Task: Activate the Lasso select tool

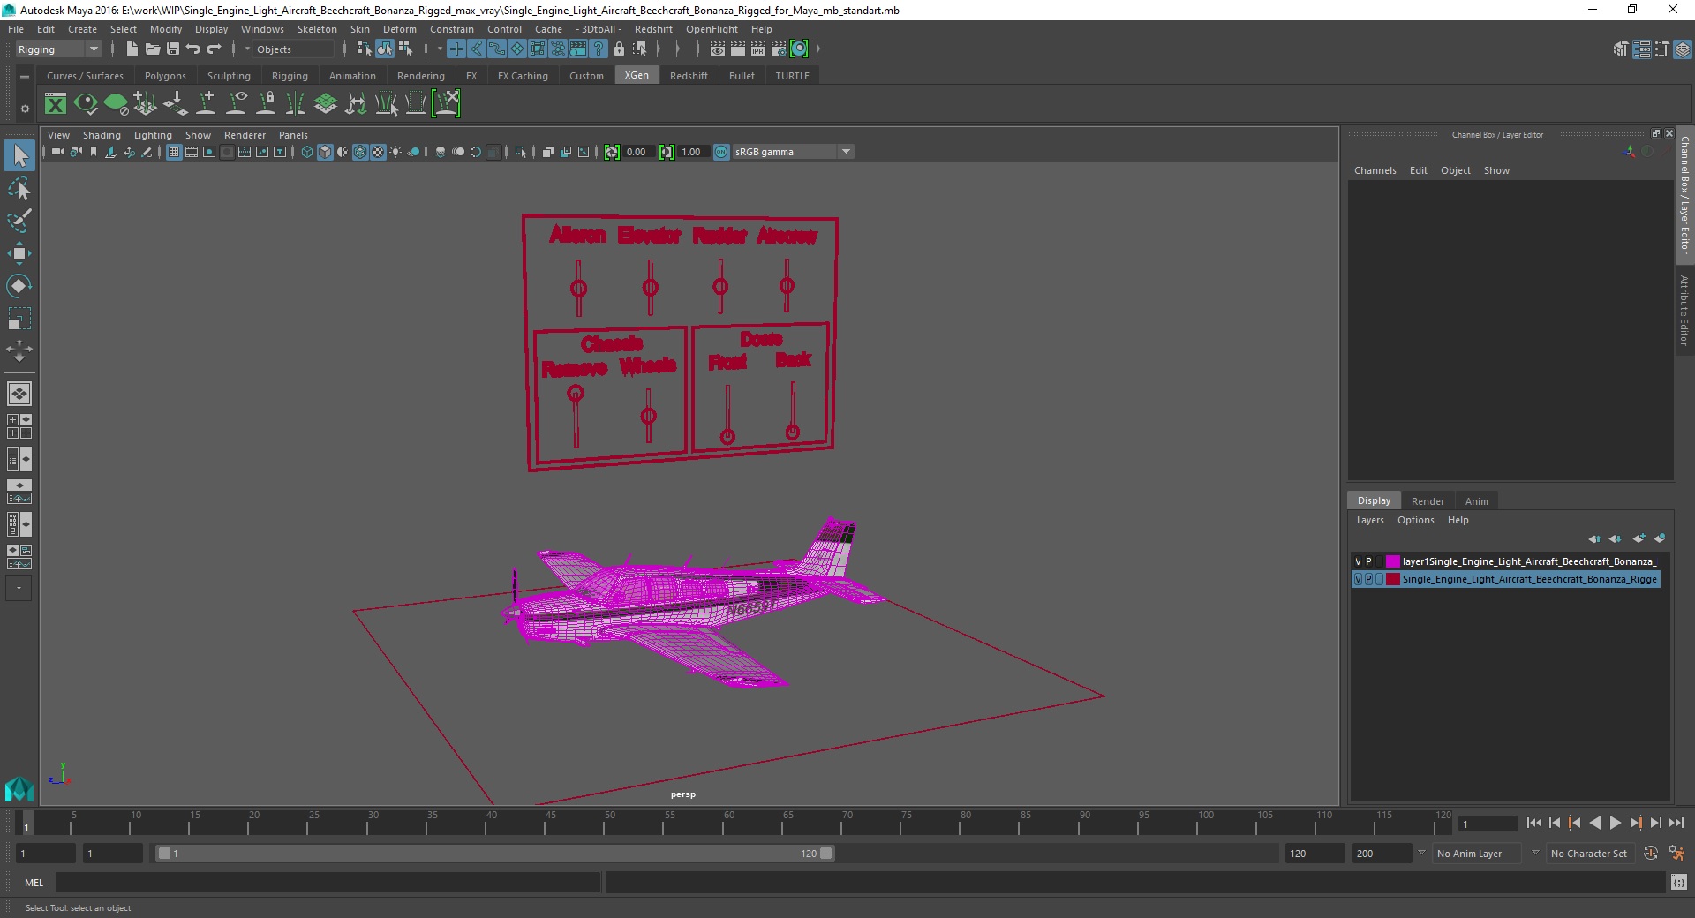Action: (19, 189)
